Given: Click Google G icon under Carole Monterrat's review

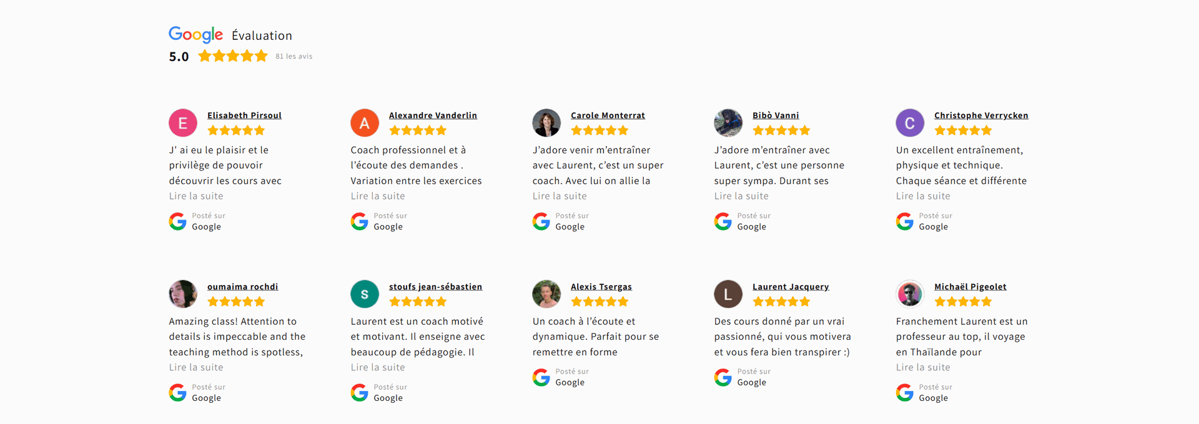Looking at the screenshot, I should coord(541,221).
